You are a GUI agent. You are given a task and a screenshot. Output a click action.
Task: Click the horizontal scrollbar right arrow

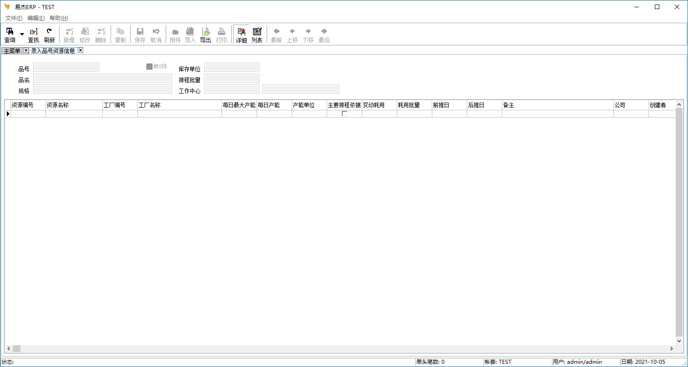[x=671, y=348]
